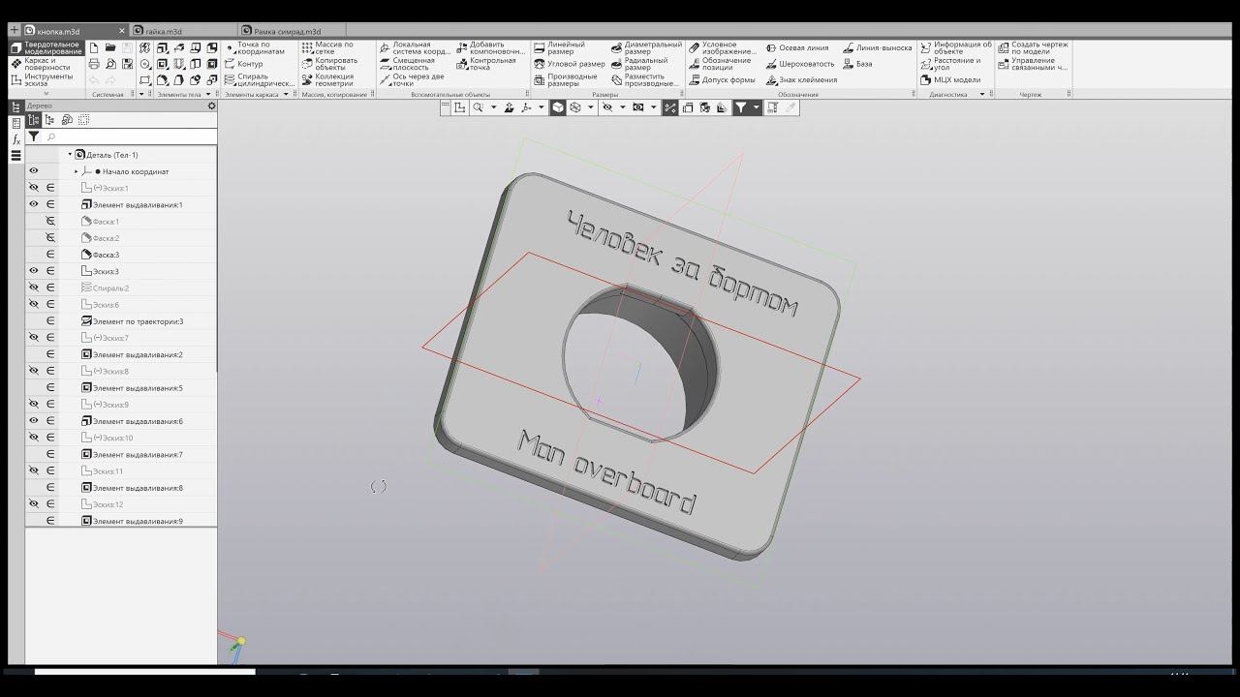Screen dimensions: 1240x697
Task: Select Ось через две точки tool
Action: click(412, 80)
